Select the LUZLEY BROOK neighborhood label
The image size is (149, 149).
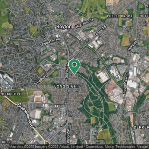pyautogui.click(x=120, y=16)
